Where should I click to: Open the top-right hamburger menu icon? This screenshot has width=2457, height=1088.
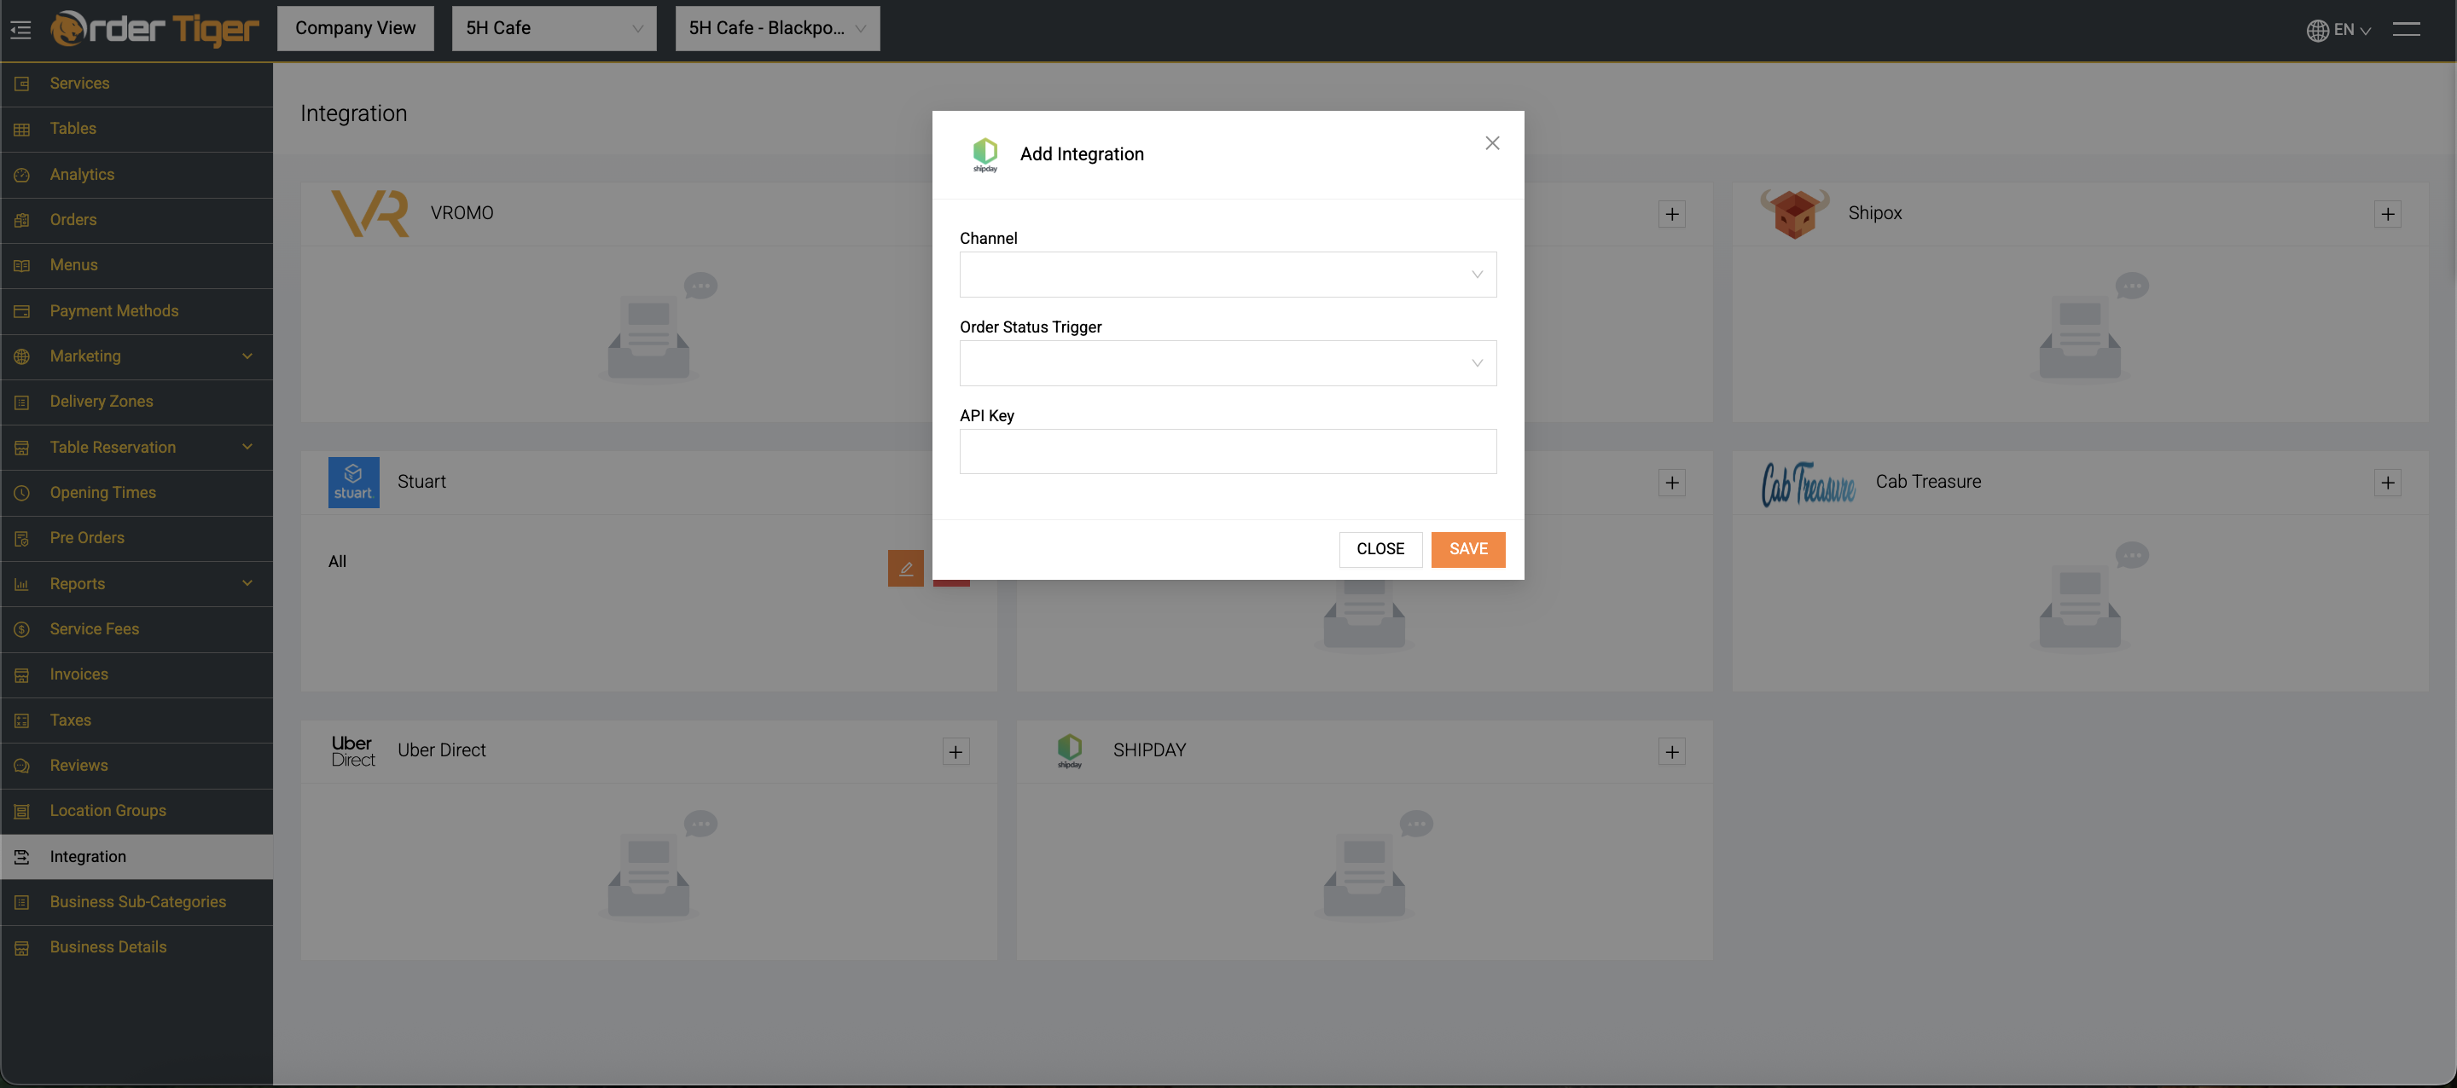coord(2406,30)
